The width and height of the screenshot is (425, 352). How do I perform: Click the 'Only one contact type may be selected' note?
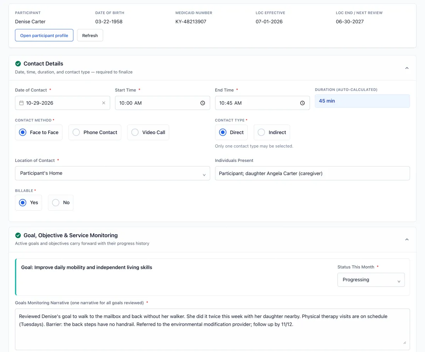[x=254, y=146]
